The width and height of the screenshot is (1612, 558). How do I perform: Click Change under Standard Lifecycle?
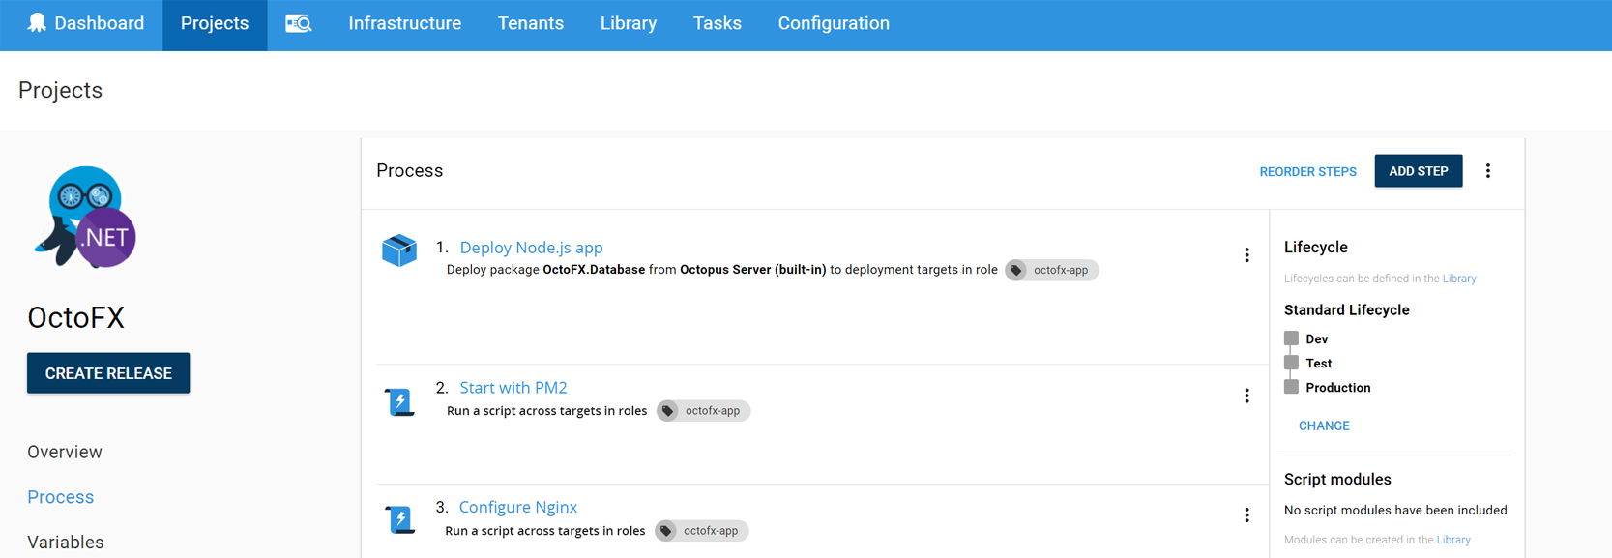pos(1324,426)
